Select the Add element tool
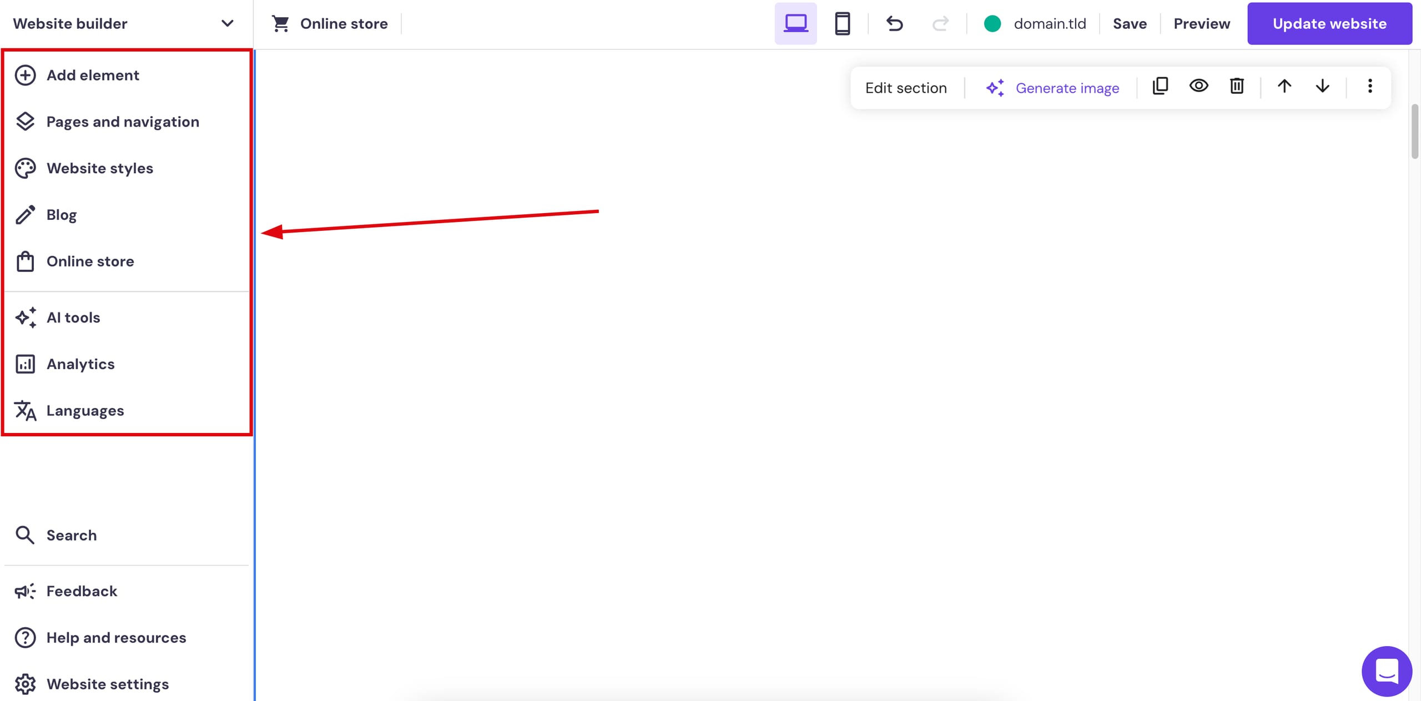The image size is (1421, 701). coord(92,75)
